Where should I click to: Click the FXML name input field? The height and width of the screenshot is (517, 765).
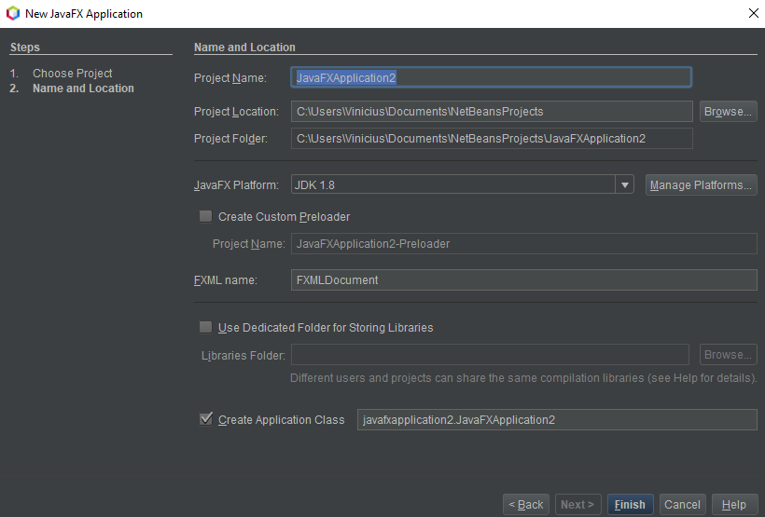[x=524, y=279]
